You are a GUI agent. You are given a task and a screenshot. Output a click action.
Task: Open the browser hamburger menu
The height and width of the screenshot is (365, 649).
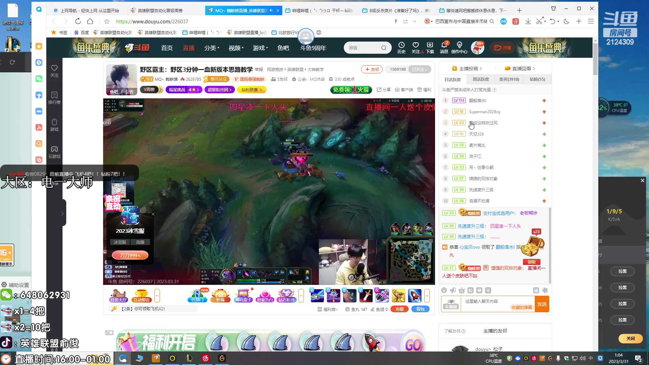pyautogui.click(x=591, y=21)
